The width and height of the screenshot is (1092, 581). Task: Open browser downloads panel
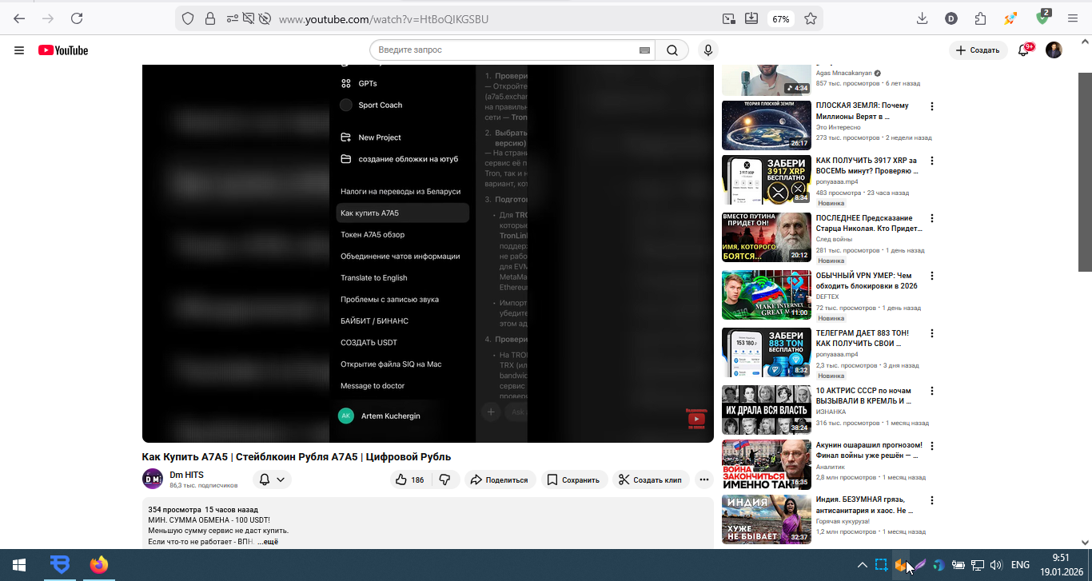pos(922,18)
